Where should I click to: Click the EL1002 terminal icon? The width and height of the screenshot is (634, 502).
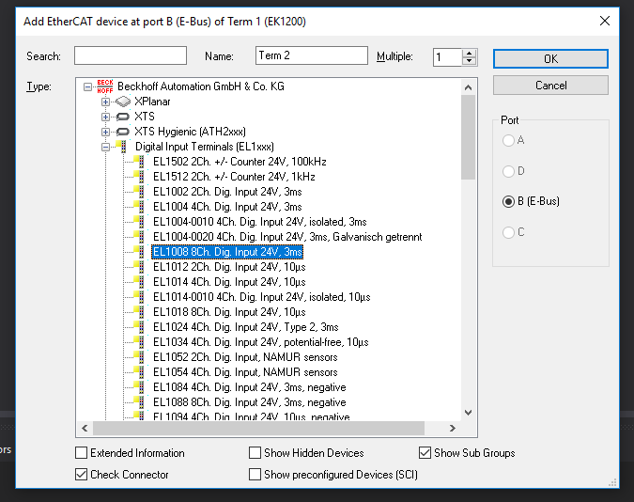139,191
